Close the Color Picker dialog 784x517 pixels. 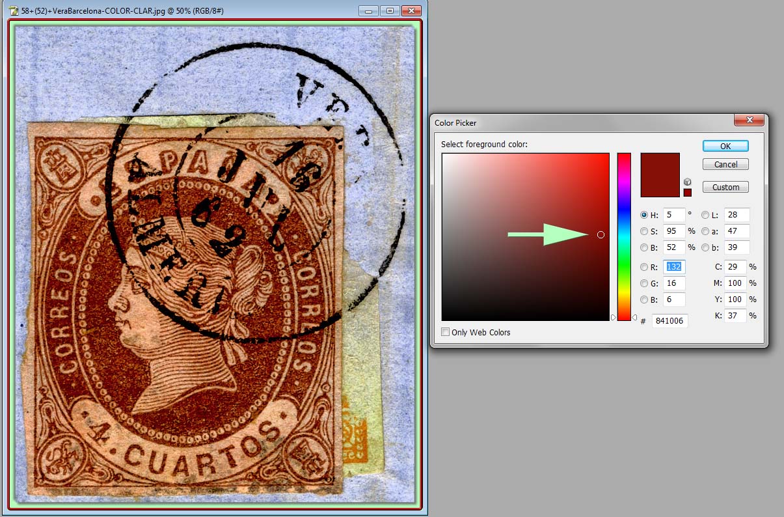click(749, 120)
